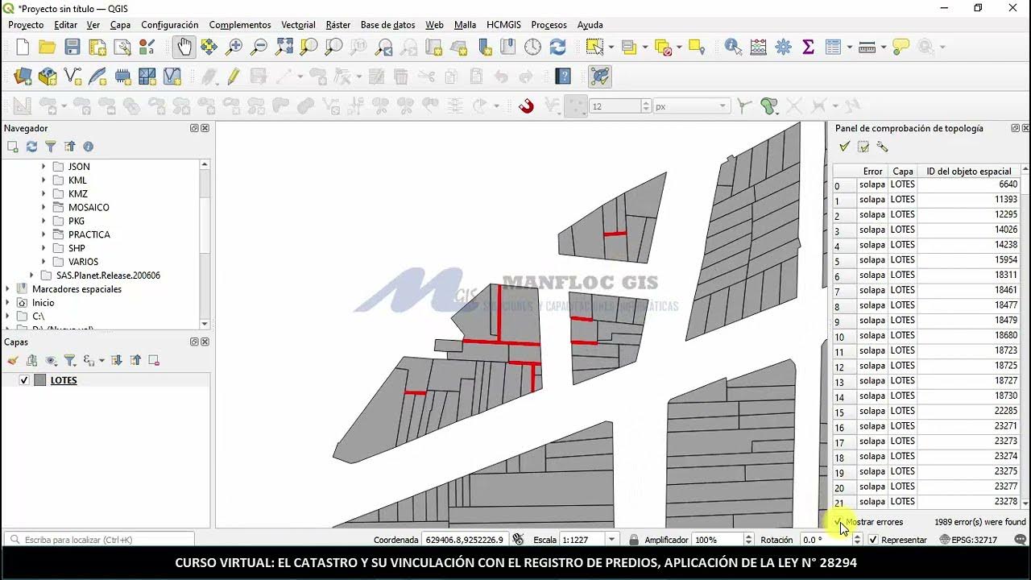
Task: Open the Ráster menu
Action: (338, 25)
